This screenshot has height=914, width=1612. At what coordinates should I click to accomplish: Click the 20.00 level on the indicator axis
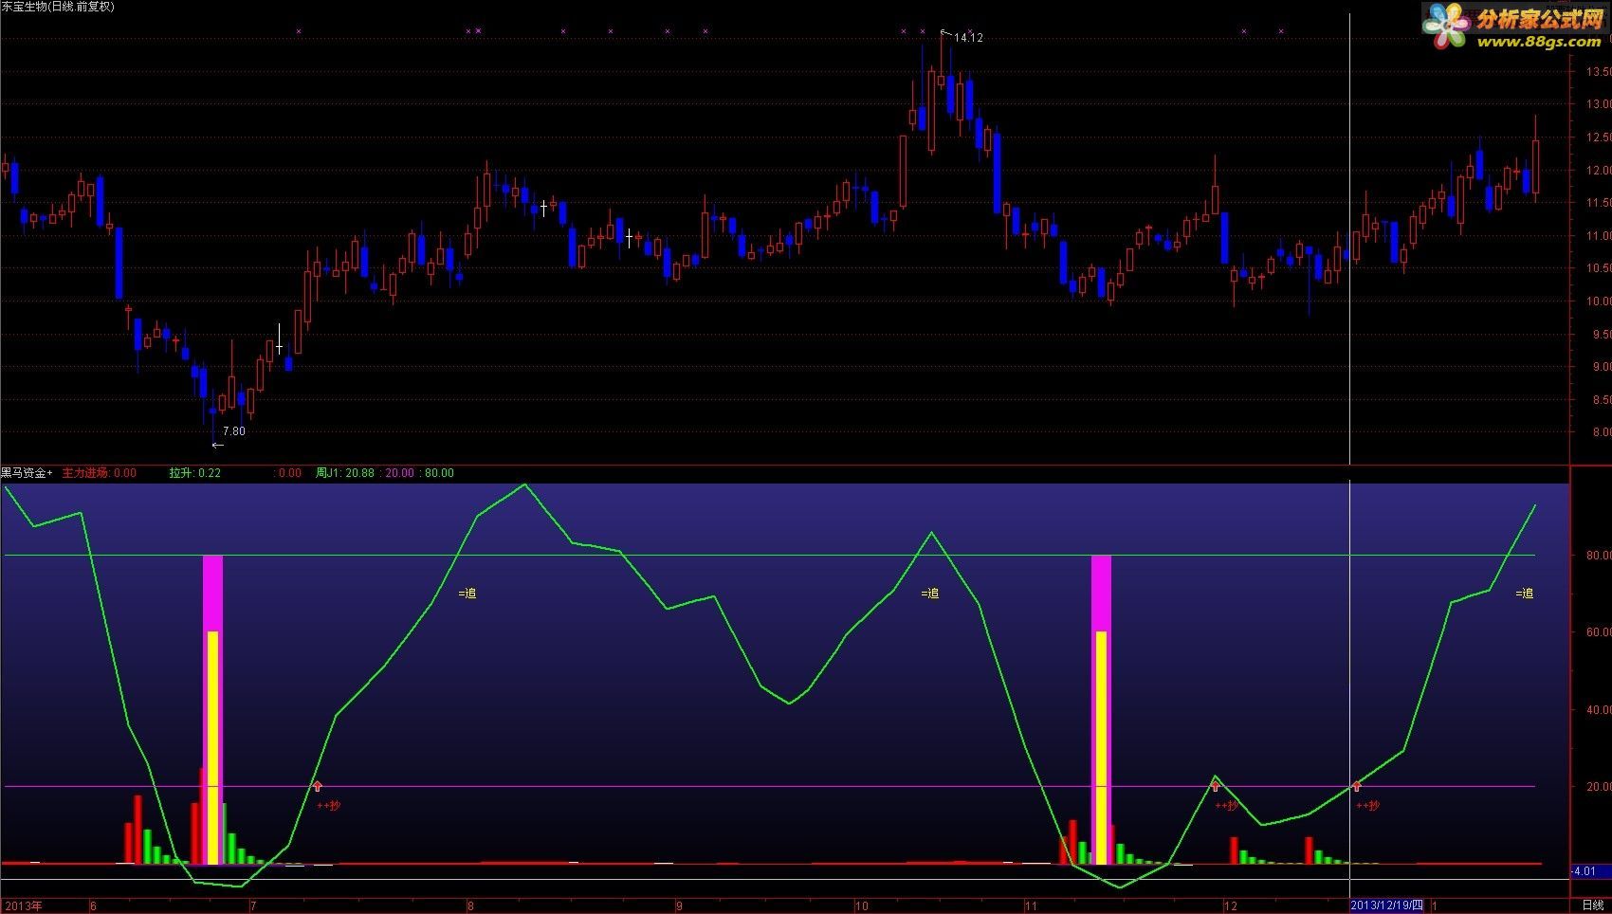tap(1598, 787)
